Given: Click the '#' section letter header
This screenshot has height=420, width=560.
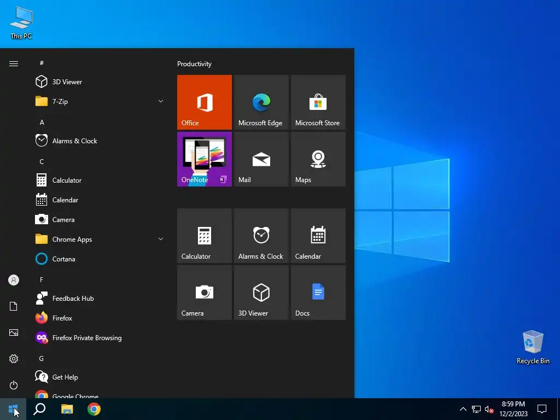Looking at the screenshot, I should click(x=42, y=63).
